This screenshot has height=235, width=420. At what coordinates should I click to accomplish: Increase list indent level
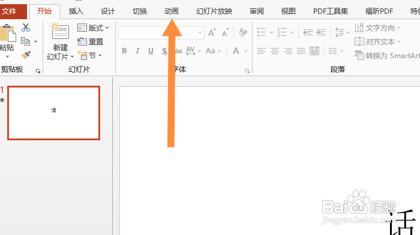point(321,32)
